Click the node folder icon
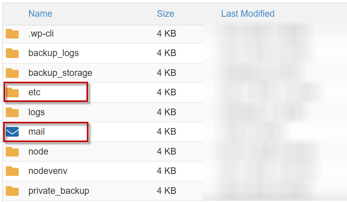Screen dimensions: 347x202 coord(12,151)
